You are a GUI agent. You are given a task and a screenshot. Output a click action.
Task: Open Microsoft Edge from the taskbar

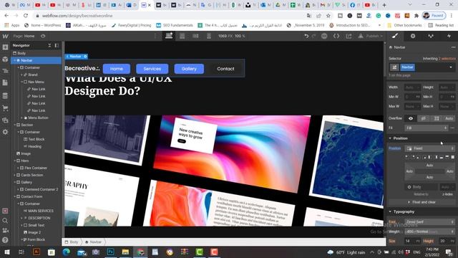67,252
